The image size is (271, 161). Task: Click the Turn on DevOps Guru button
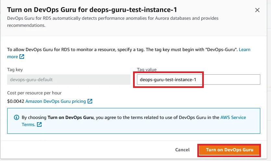tap(229, 150)
